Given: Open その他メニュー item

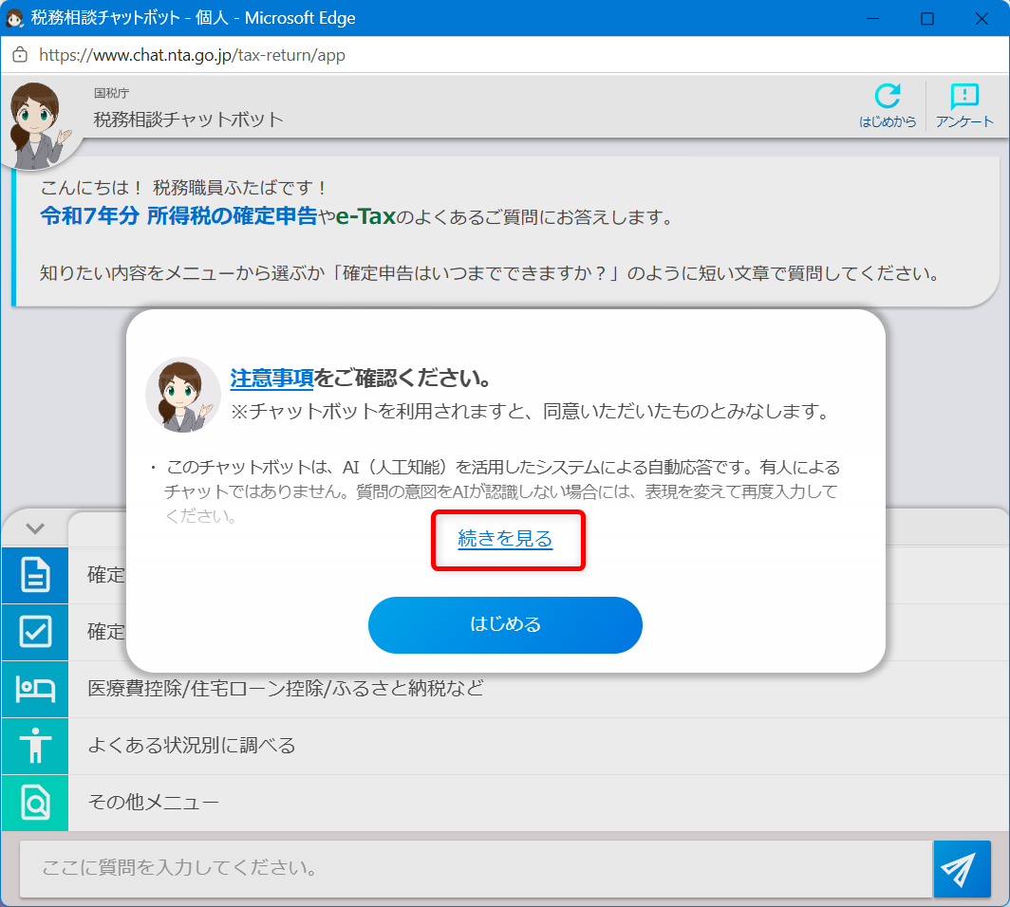Looking at the screenshot, I should (x=538, y=802).
